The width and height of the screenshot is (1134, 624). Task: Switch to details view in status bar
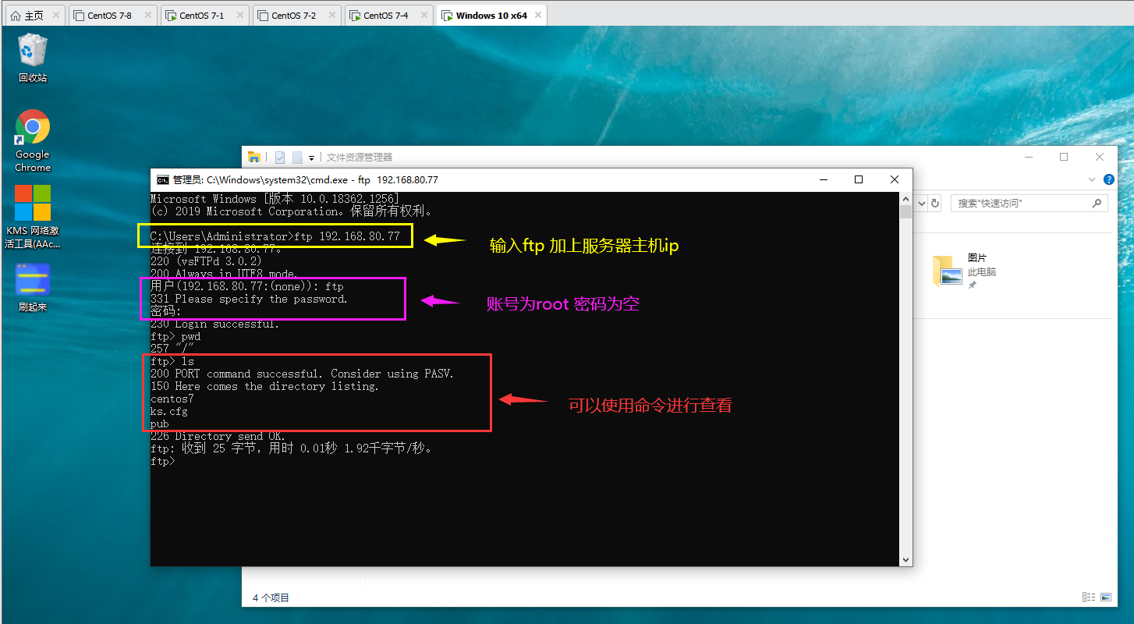[x=1089, y=597]
